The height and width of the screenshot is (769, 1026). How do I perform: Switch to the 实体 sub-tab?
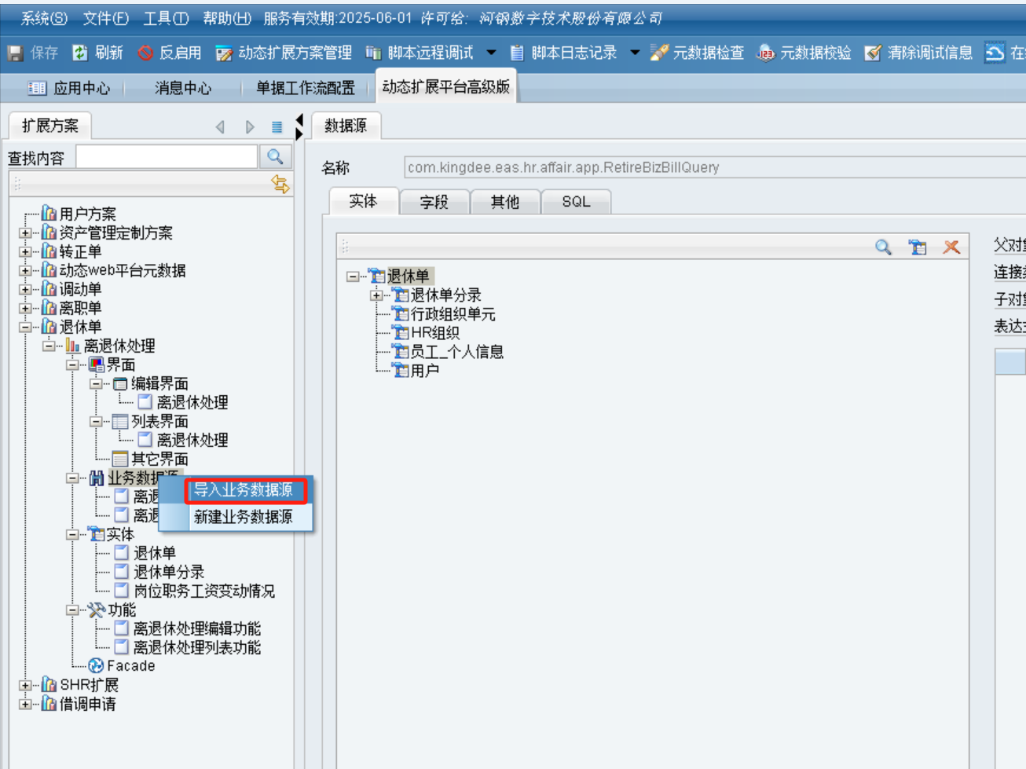pos(363,202)
